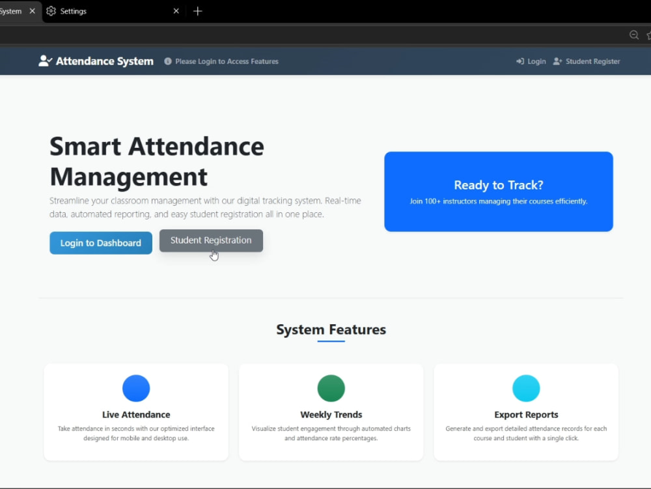Image resolution: width=651 pixels, height=489 pixels.
Task: Follow the Login link in navbar
Action: (531, 61)
